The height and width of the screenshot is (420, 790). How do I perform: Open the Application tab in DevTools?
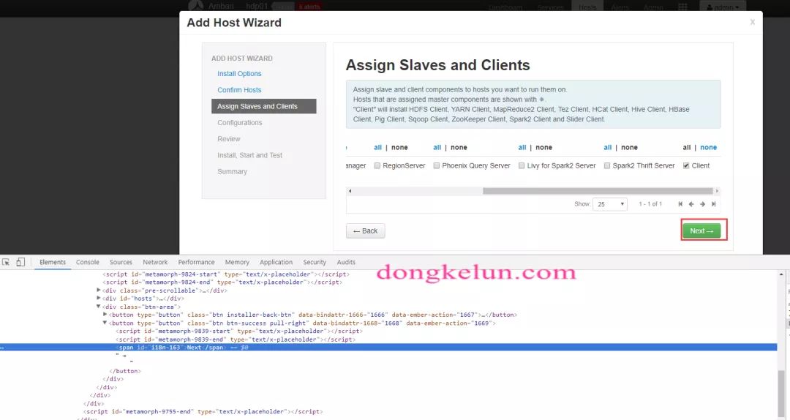click(276, 262)
